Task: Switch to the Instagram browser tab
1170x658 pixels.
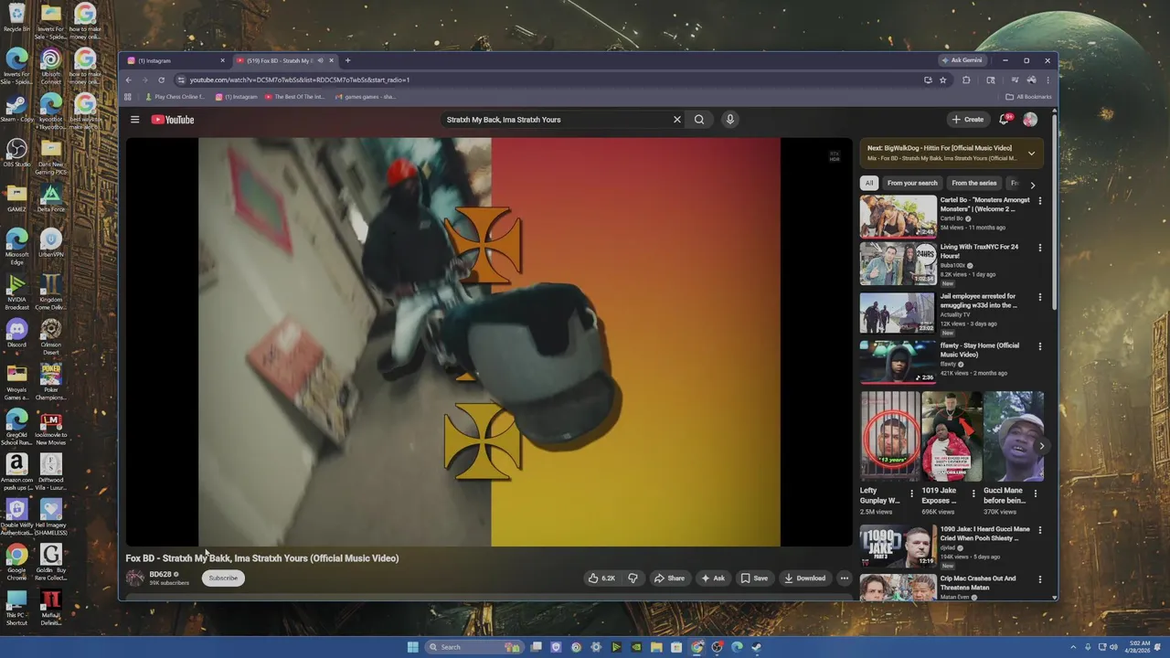Action: (x=174, y=60)
